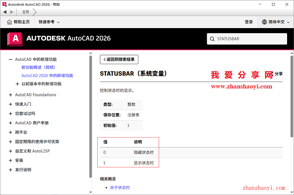The image size is (294, 195).
Task: Click the globe language icon
Action: 264,22
